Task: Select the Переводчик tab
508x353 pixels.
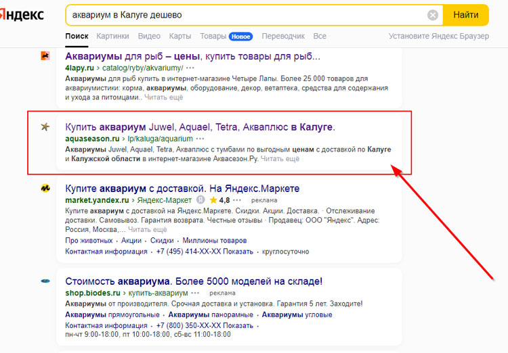Action: click(283, 36)
